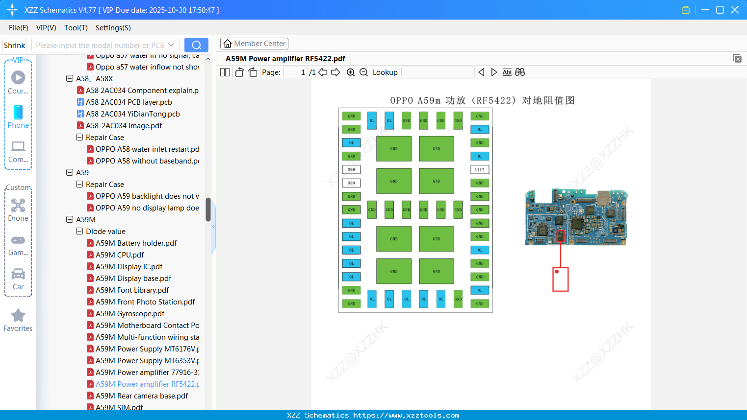Image resolution: width=747 pixels, height=420 pixels.
Task: Open the Member Center
Action: pos(254,44)
